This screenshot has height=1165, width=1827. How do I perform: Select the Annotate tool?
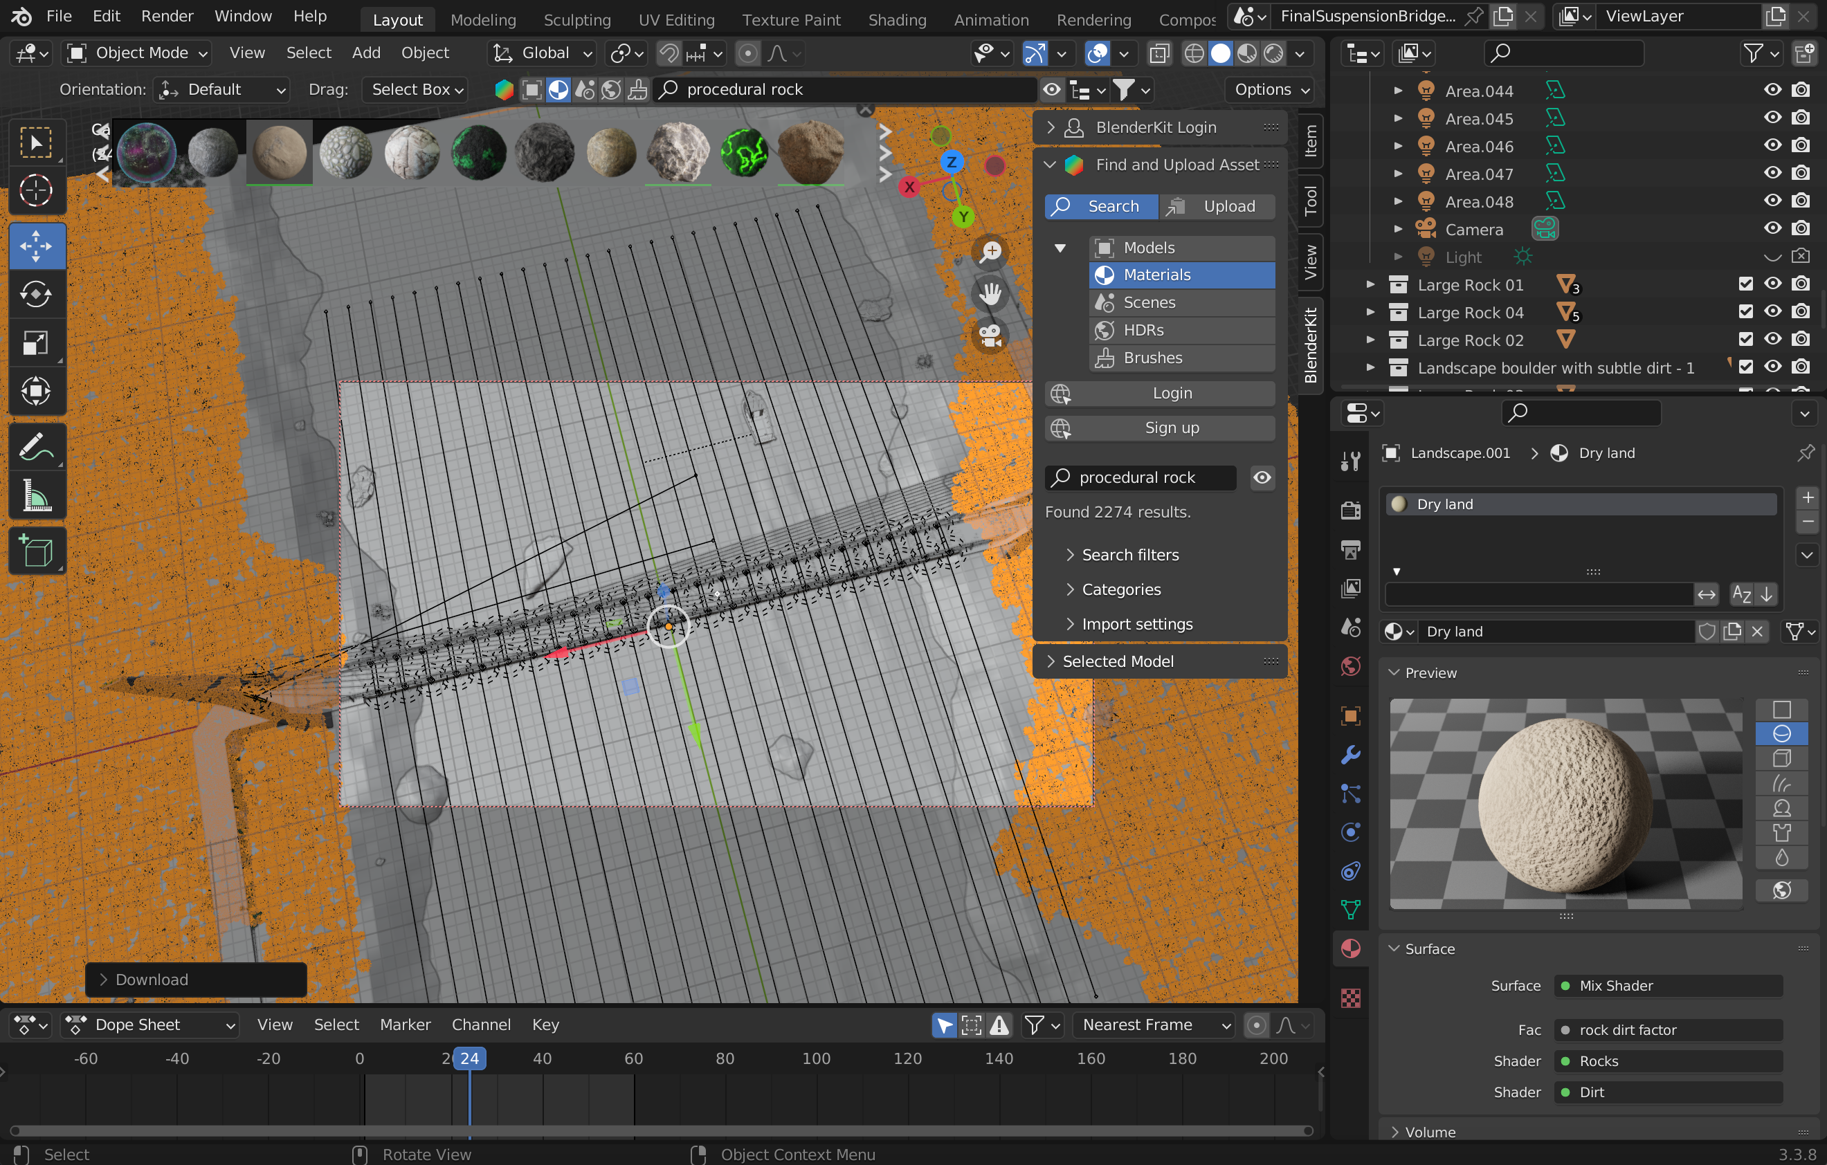37,446
